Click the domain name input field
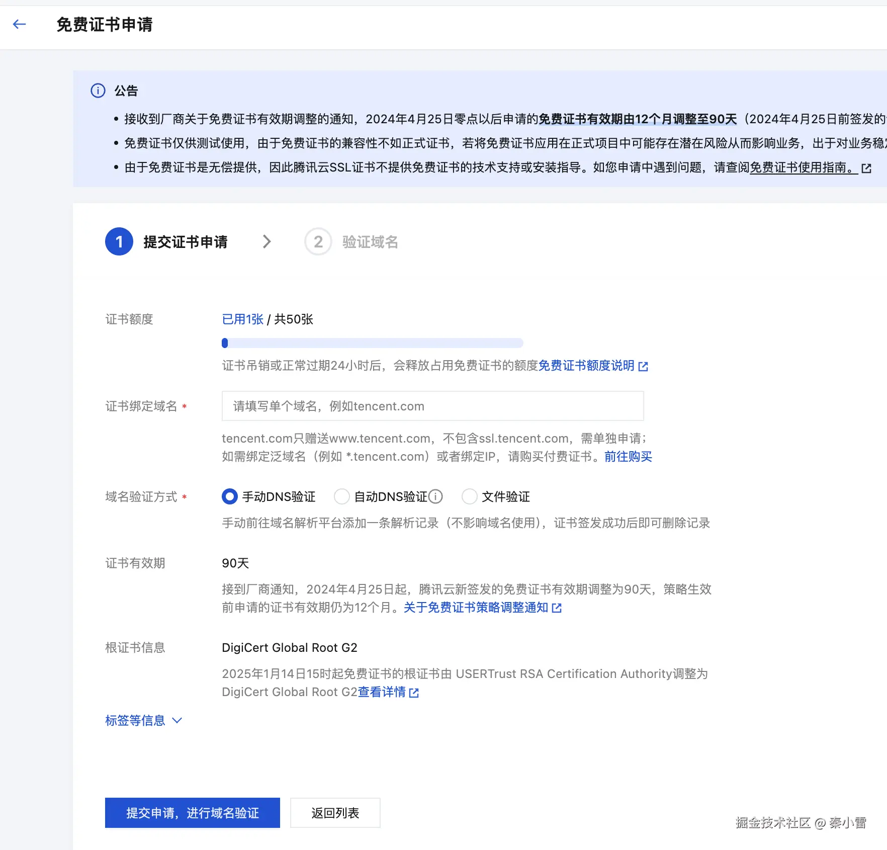This screenshot has width=887, height=850. click(433, 406)
